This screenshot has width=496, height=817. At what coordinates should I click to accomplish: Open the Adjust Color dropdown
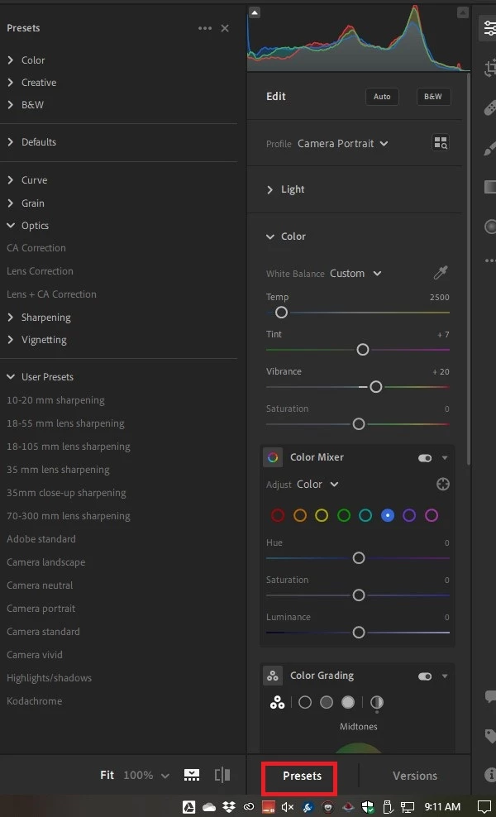click(317, 484)
